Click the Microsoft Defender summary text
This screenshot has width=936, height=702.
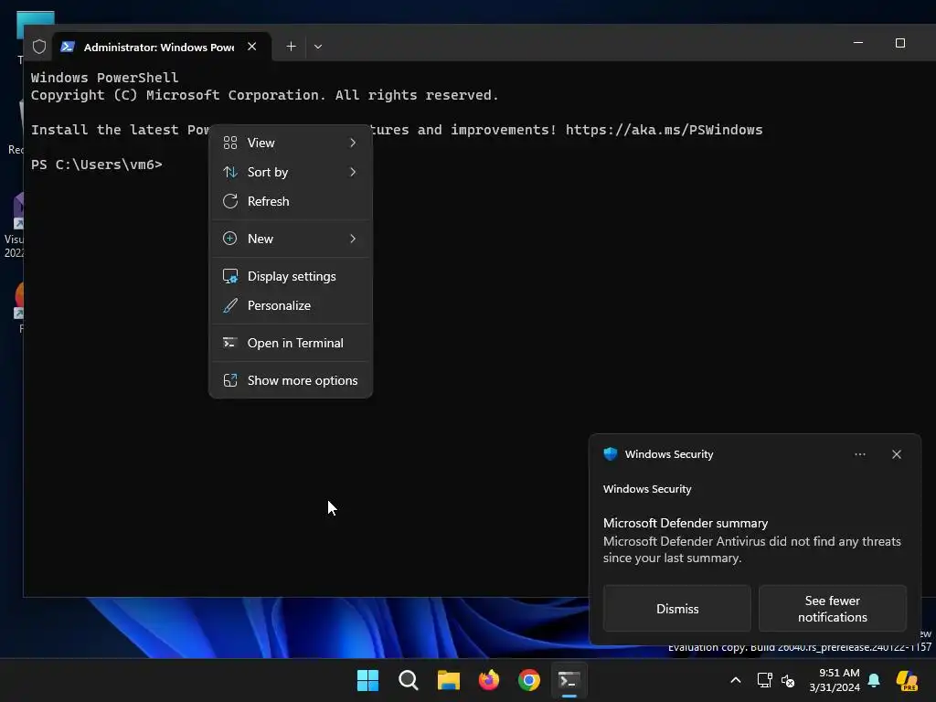point(686,523)
